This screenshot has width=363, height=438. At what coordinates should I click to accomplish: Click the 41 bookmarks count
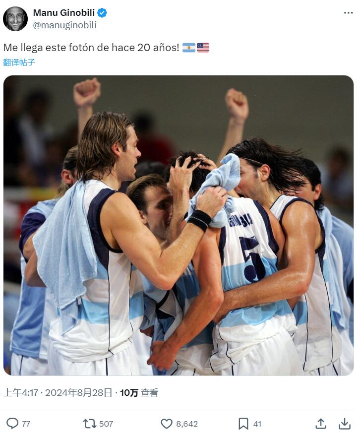pos(257,424)
